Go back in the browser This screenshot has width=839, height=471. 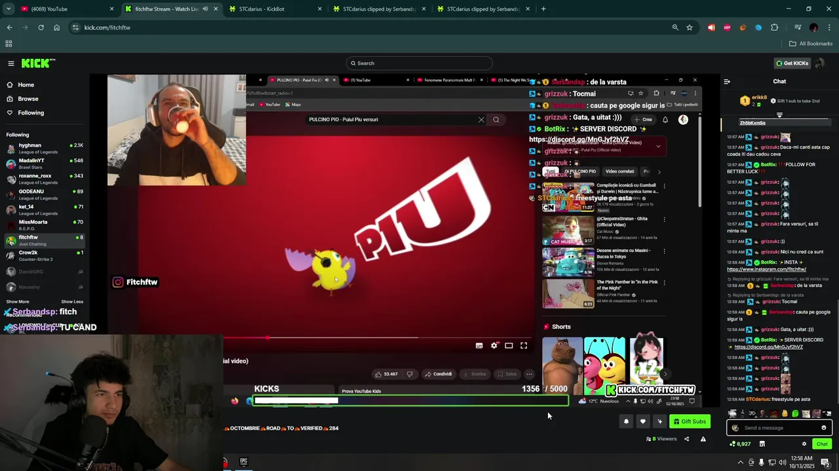[9, 27]
